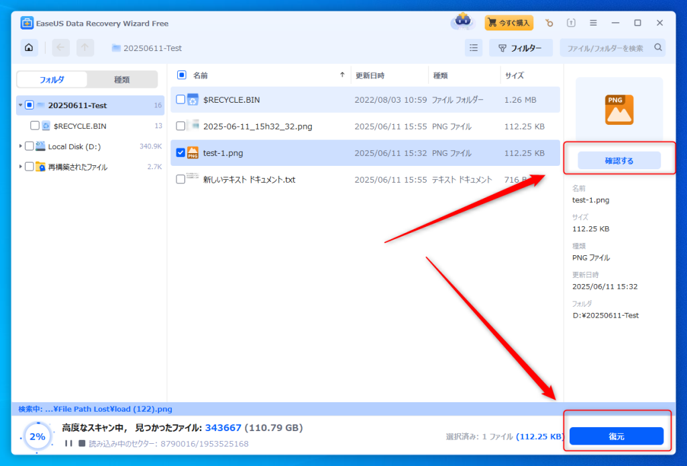Viewport: 687px width, 466px height.
Task: Click the sort direction arrow in 名前 column
Action: [342, 75]
